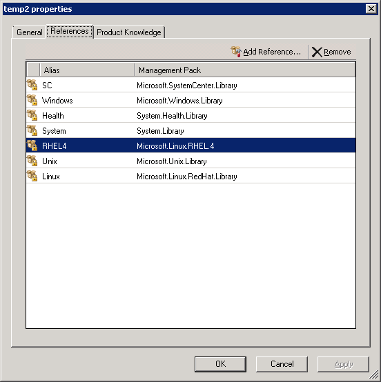
Task: Sort by the Management Pack column header
Action: (x=245, y=70)
